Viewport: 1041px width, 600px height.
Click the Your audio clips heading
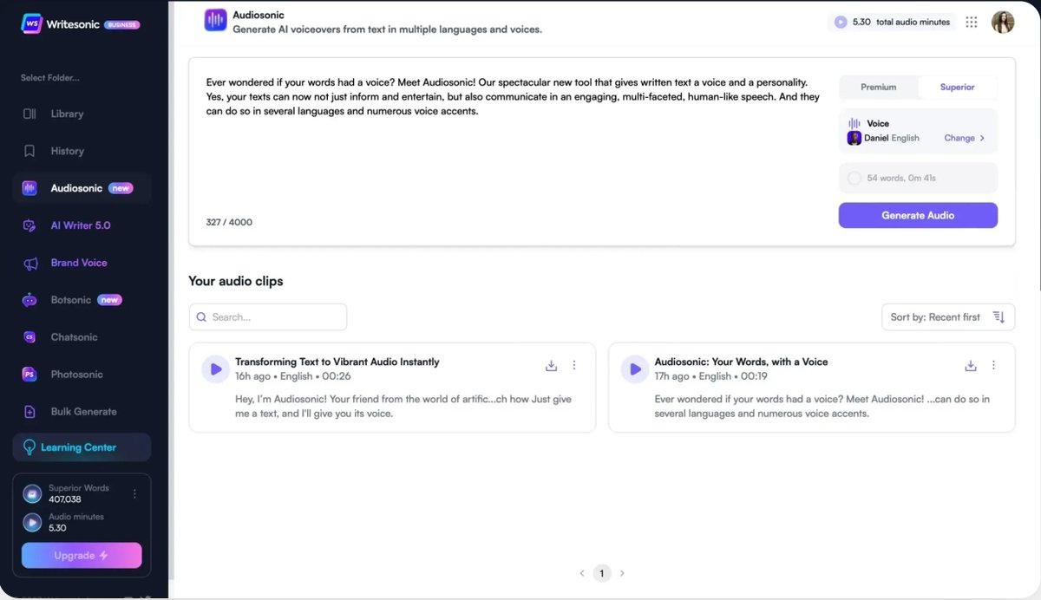click(x=235, y=281)
